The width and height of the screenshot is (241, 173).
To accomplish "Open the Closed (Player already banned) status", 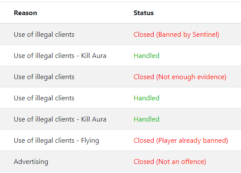I will click(x=181, y=141).
